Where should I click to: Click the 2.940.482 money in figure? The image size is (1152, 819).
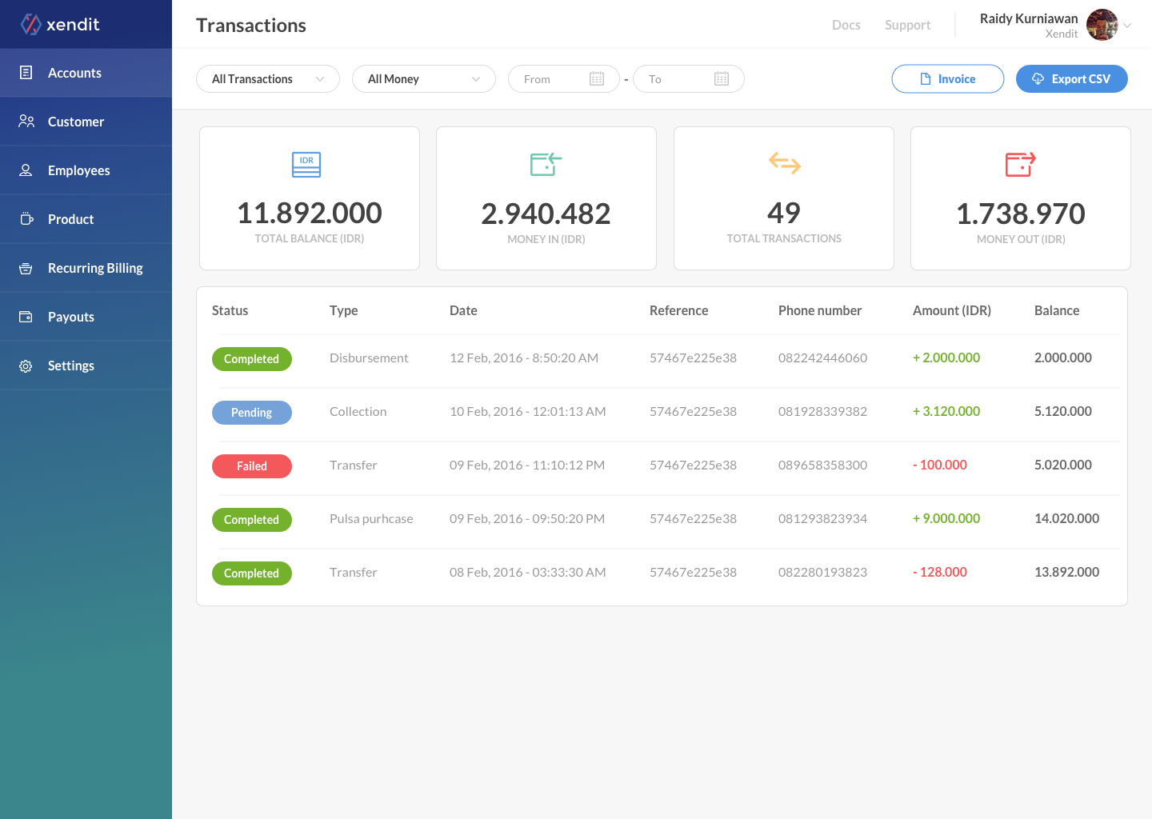(x=546, y=214)
